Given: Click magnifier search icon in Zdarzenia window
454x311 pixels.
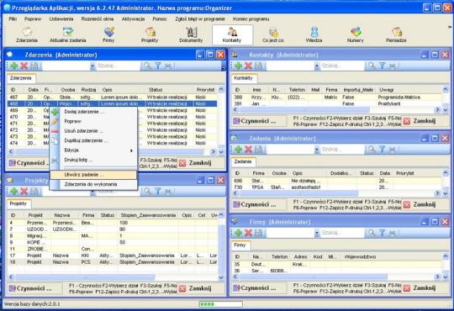Looking at the screenshot, I should [147, 66].
